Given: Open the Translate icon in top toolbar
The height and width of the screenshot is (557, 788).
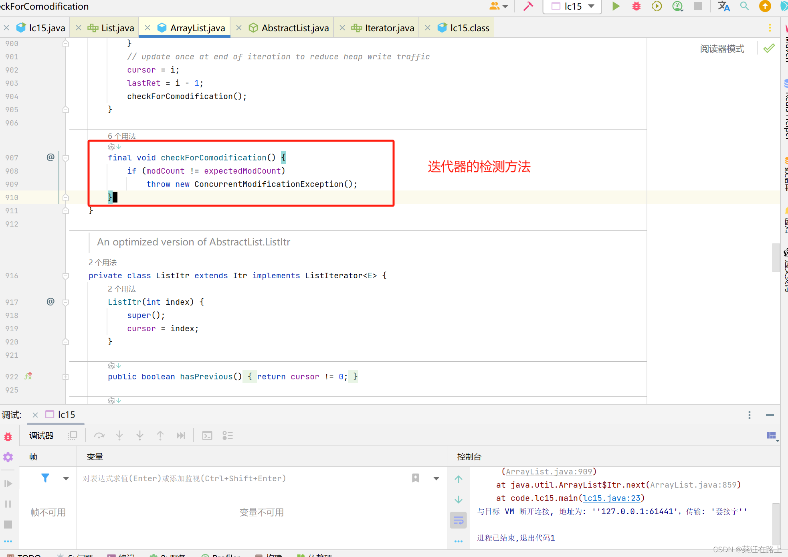Looking at the screenshot, I should (x=724, y=6).
